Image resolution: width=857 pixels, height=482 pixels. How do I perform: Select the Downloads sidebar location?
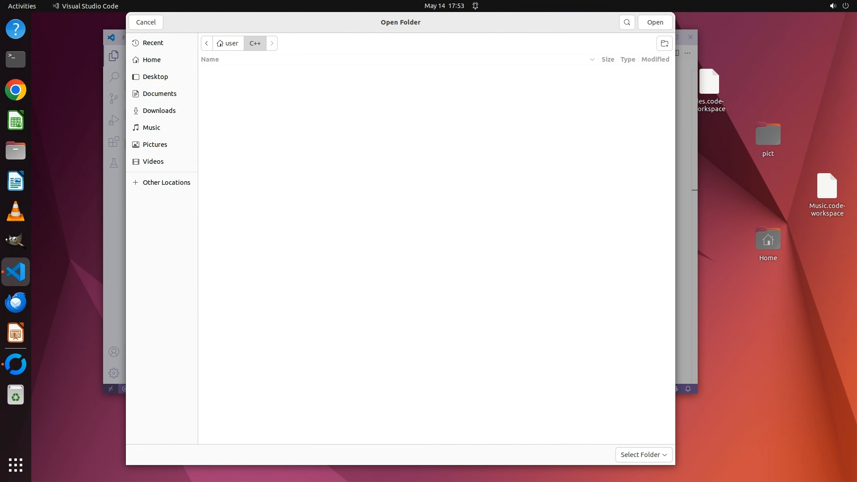159,111
